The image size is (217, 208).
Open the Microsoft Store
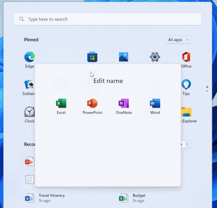click(92, 57)
